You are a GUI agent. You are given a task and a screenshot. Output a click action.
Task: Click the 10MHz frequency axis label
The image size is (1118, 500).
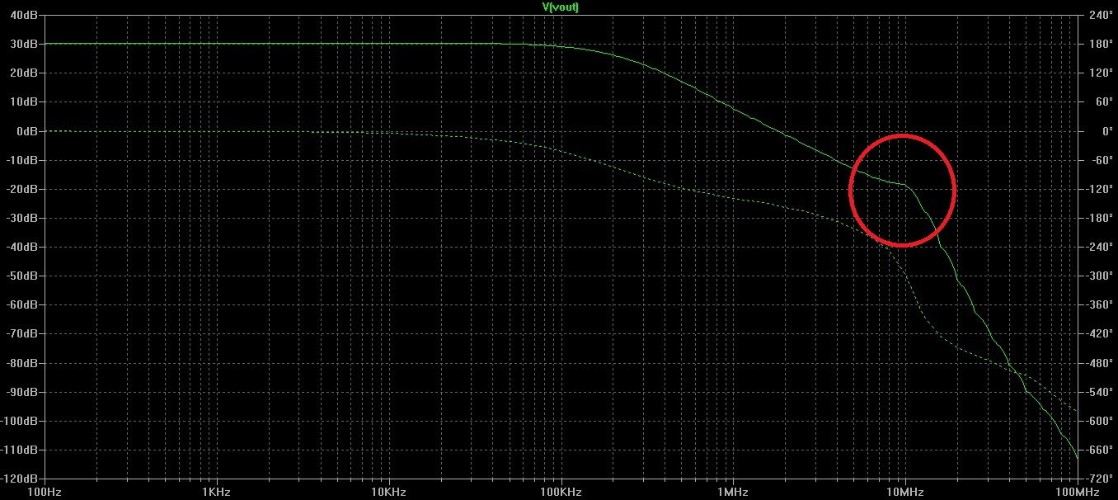click(x=905, y=492)
